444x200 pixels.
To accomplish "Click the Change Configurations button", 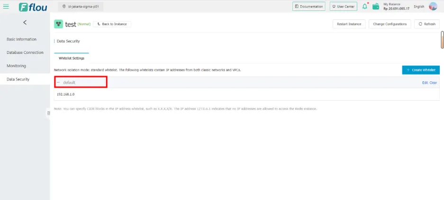I will click(x=390, y=24).
